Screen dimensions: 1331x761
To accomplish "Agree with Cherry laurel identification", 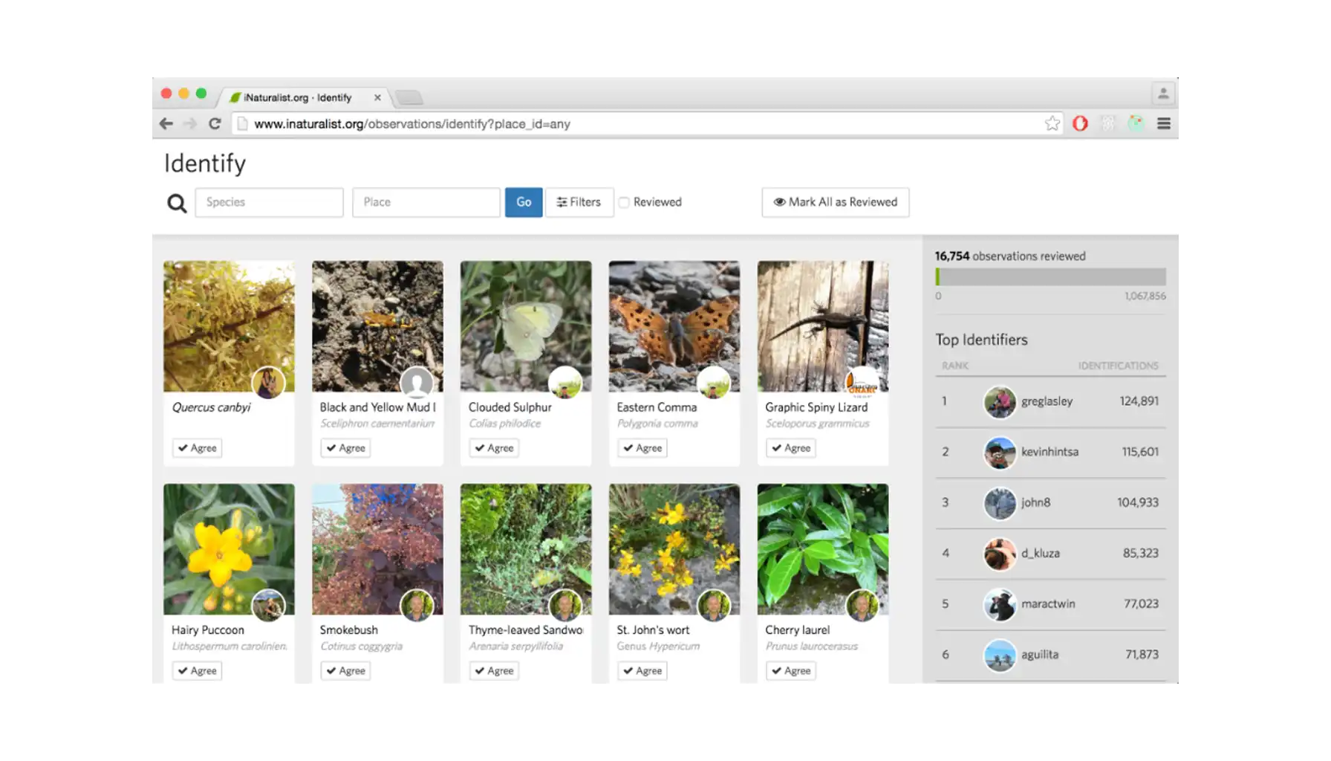I will coord(791,670).
